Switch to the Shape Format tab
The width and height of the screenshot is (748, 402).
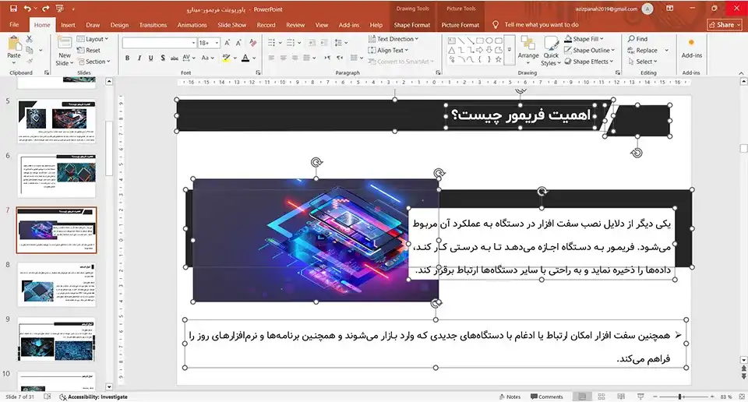coord(411,25)
